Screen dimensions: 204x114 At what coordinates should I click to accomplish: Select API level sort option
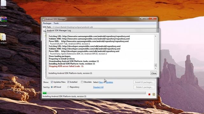52,87
